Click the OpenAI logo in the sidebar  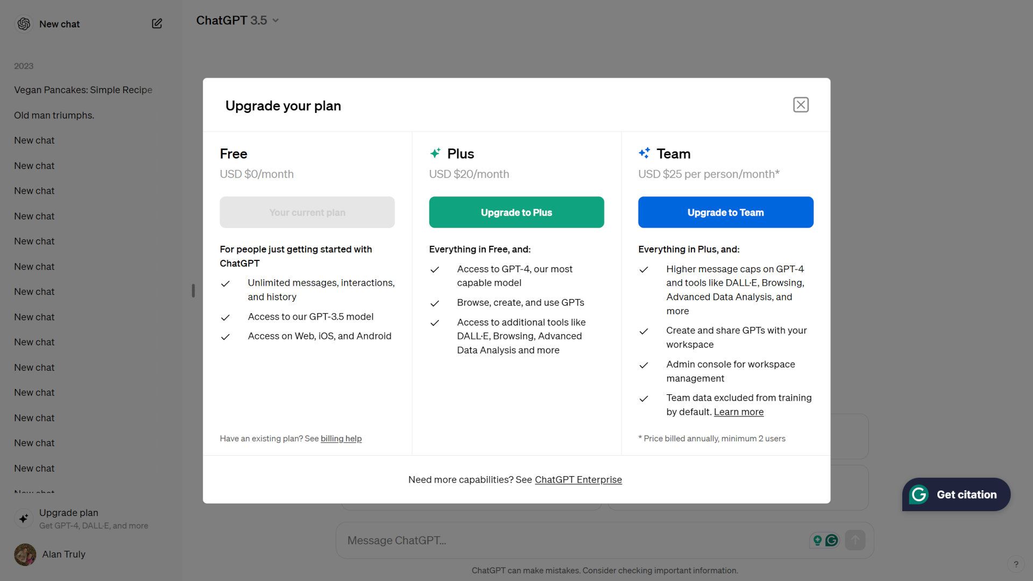[24, 24]
